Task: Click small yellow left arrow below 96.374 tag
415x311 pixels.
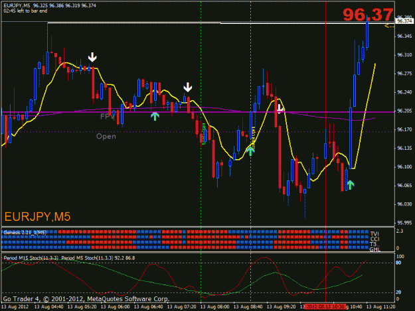Action: click(389, 26)
